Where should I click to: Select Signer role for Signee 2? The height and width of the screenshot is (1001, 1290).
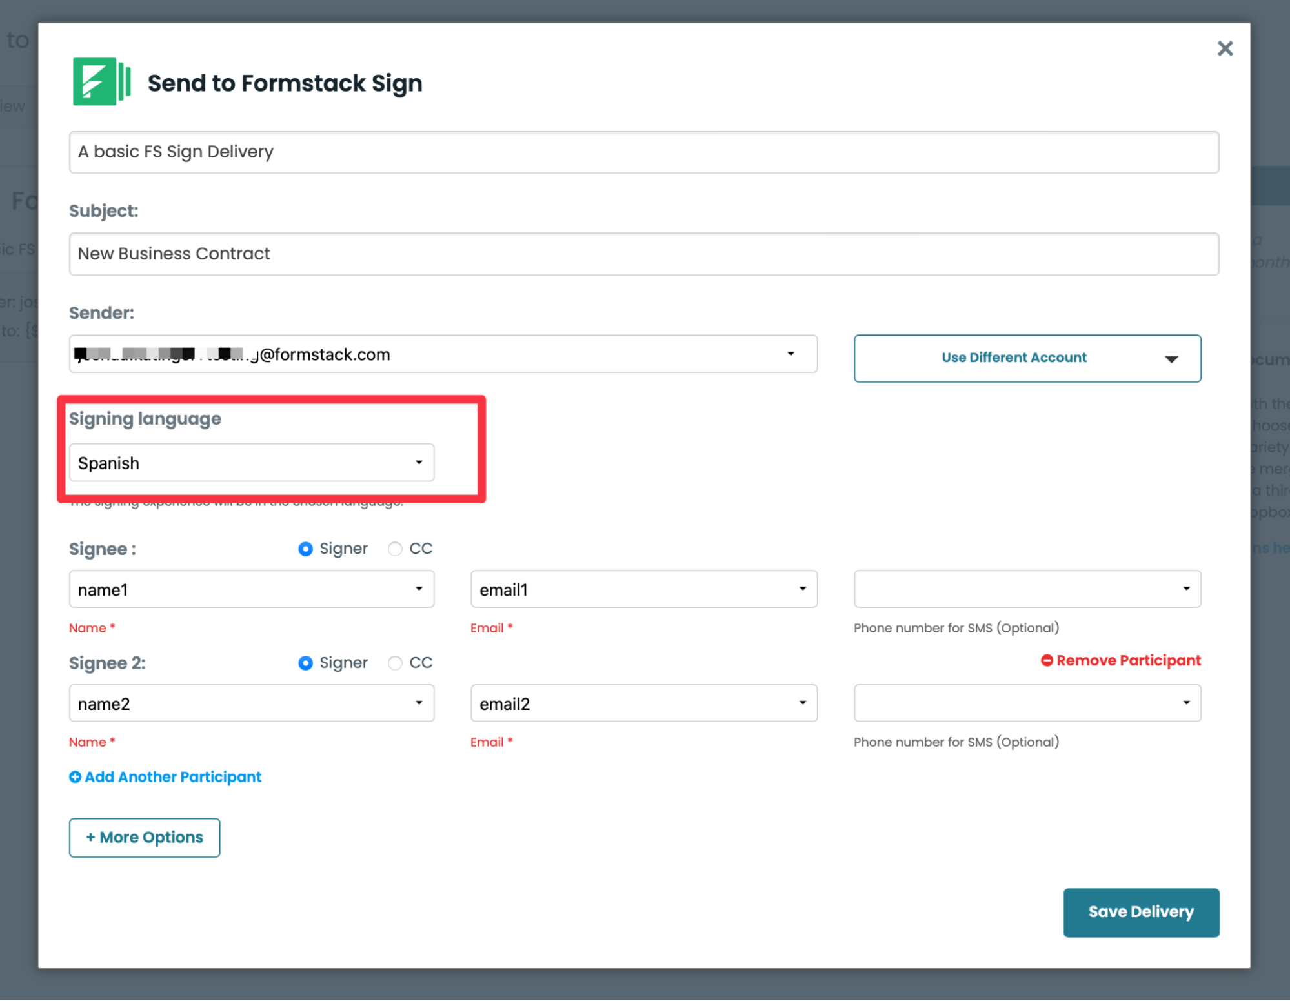pyautogui.click(x=306, y=663)
